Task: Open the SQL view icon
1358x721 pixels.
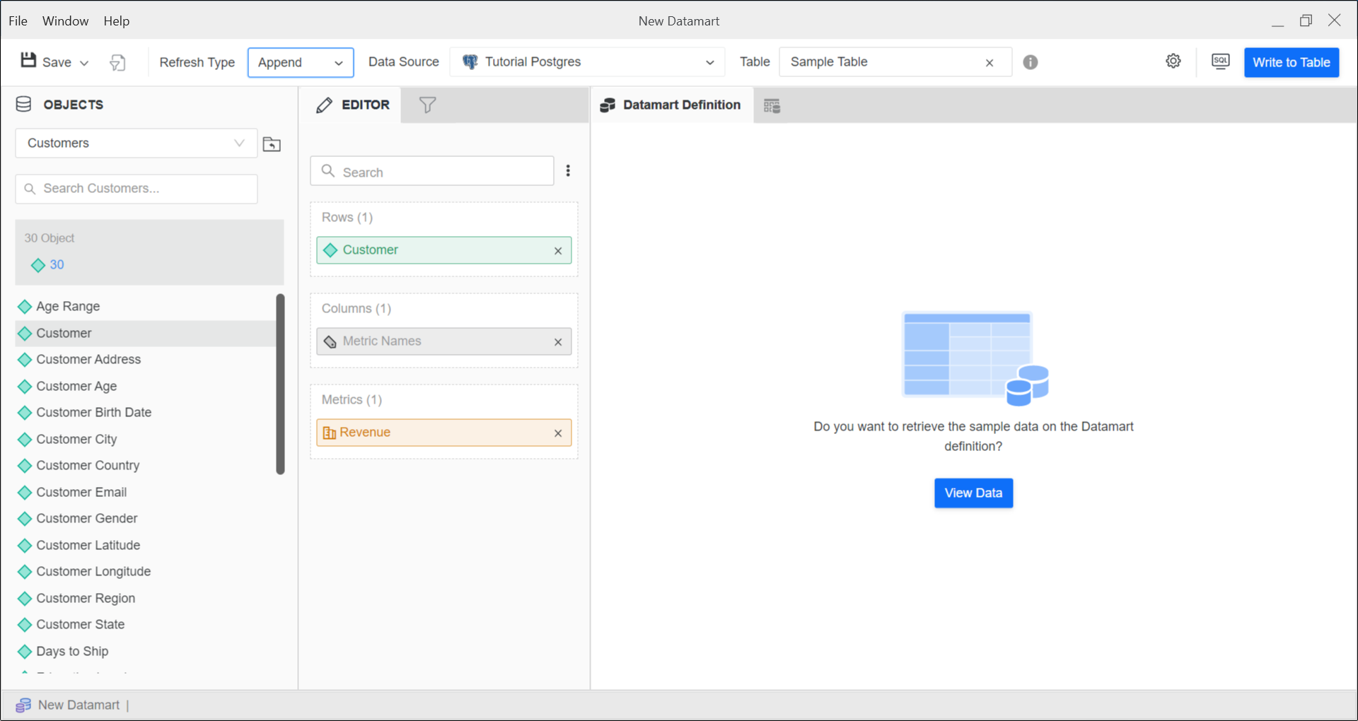Action: [x=1220, y=61]
